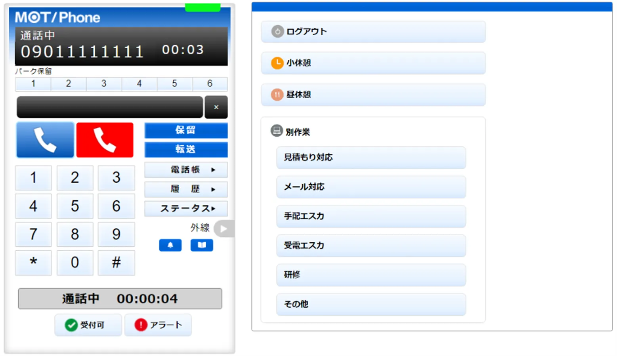
Task: Click the green check icon on 受付可
Action: [x=71, y=325]
